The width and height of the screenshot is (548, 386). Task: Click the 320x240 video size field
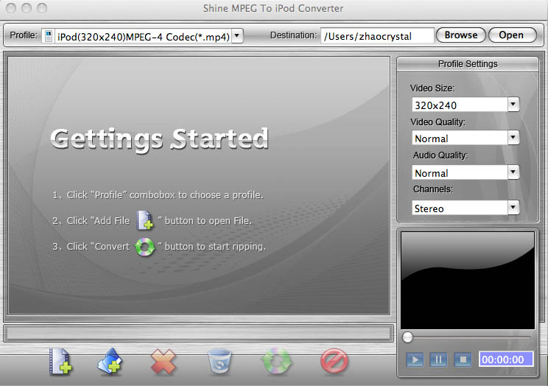click(460, 105)
